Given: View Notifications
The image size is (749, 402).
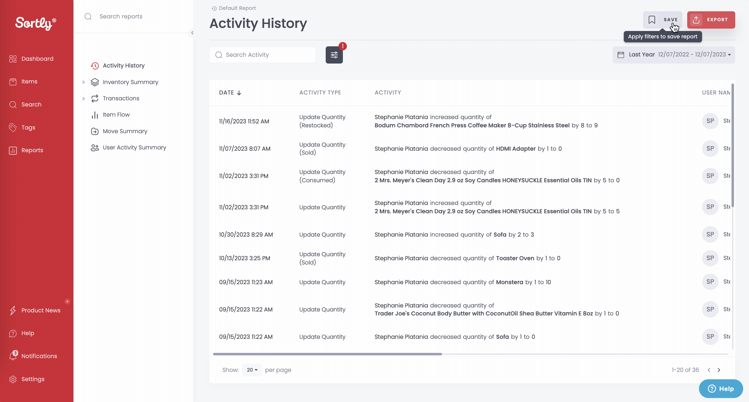Looking at the screenshot, I should tap(39, 356).
